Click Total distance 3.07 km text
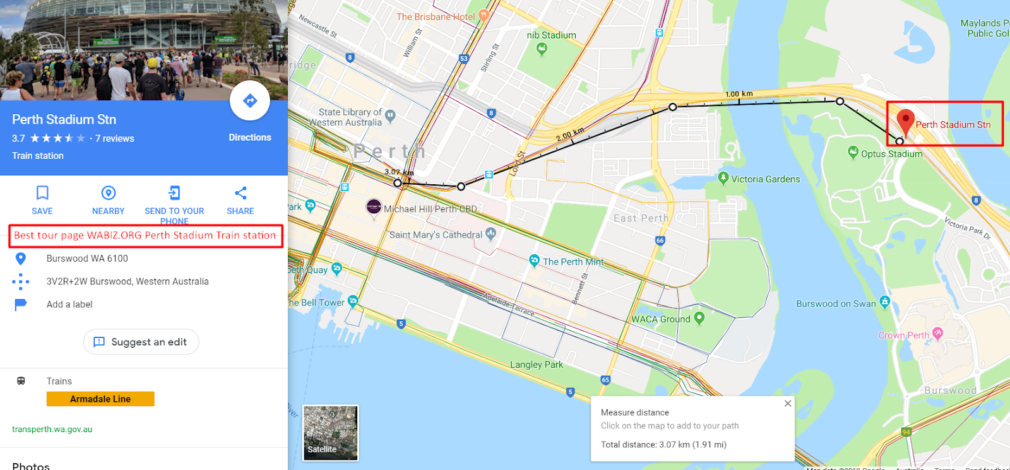 tap(663, 445)
